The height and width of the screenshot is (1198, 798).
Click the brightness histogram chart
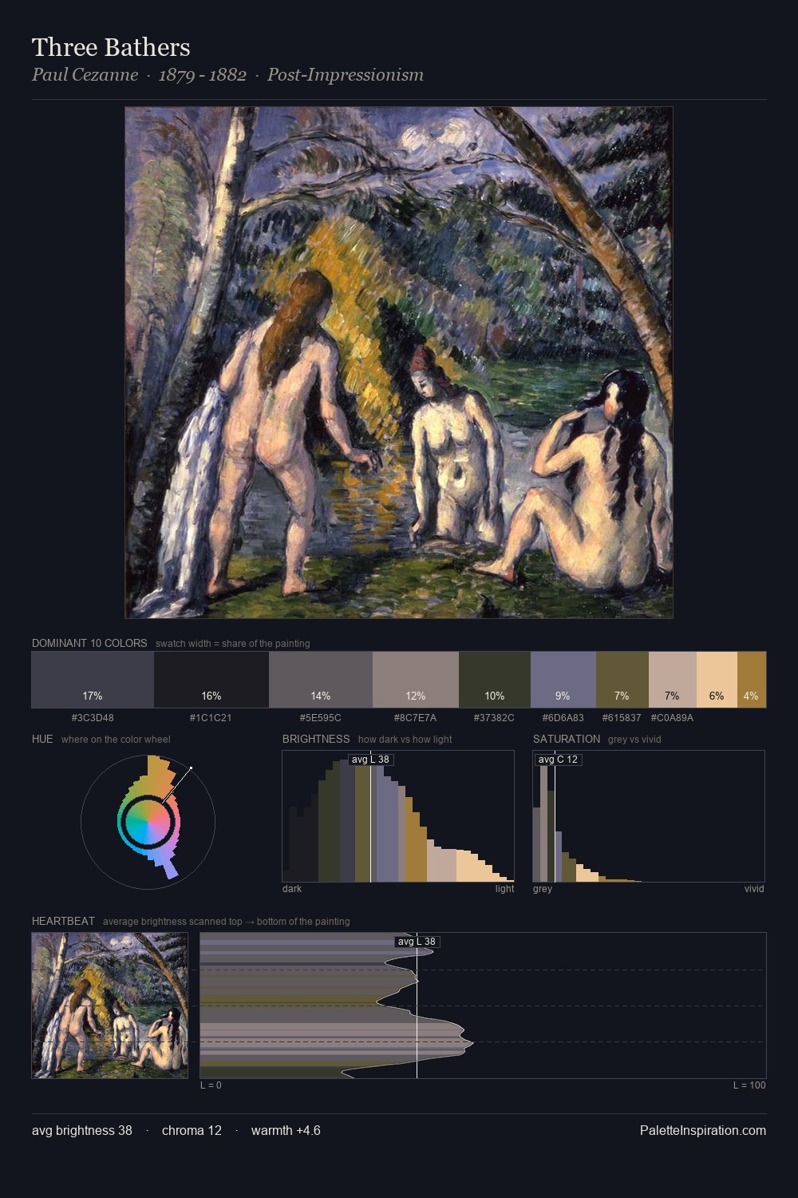[398, 816]
